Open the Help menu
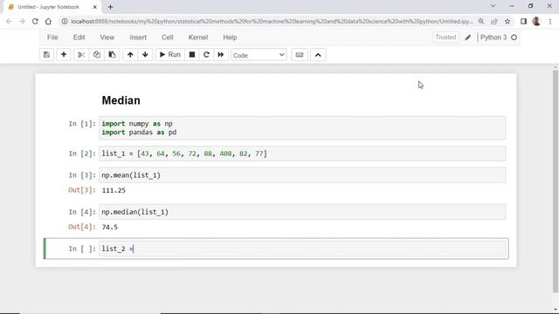The height and width of the screenshot is (314, 559). point(230,38)
